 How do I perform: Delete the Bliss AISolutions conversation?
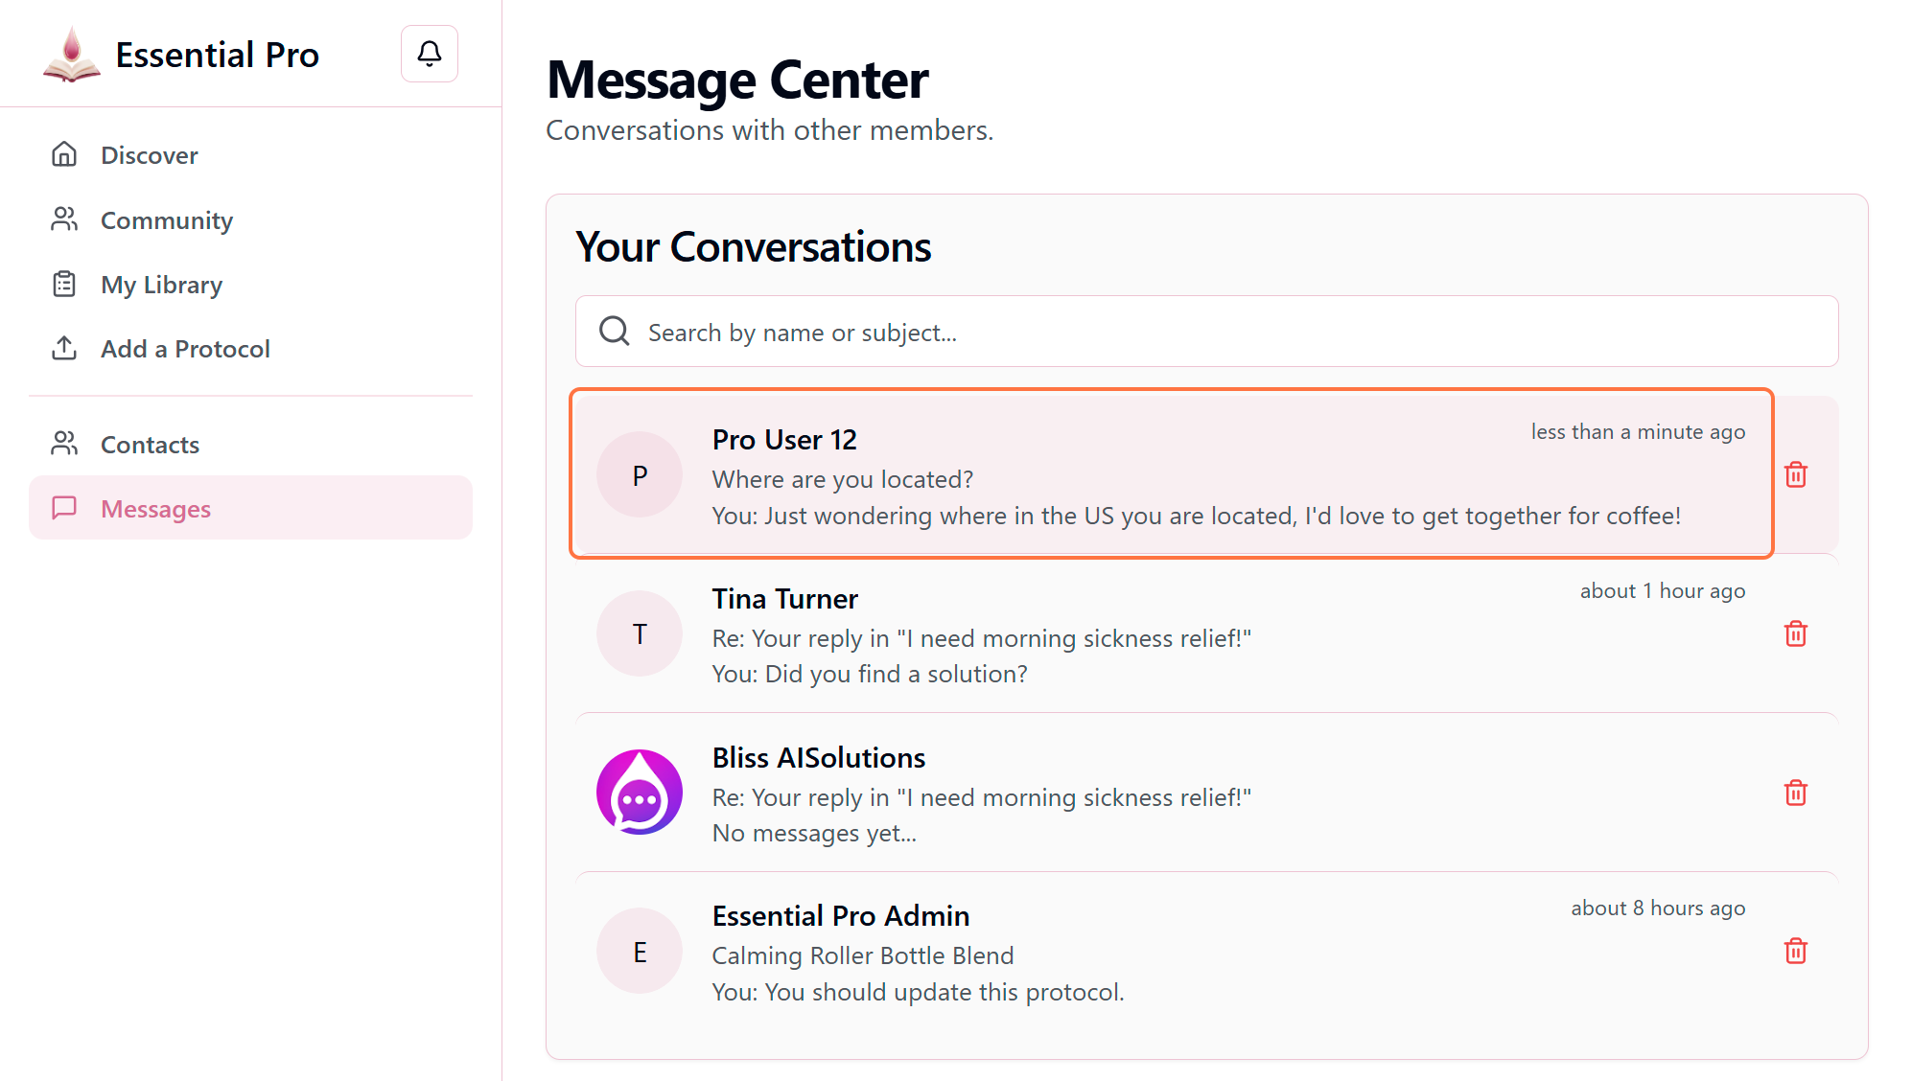tap(1795, 793)
